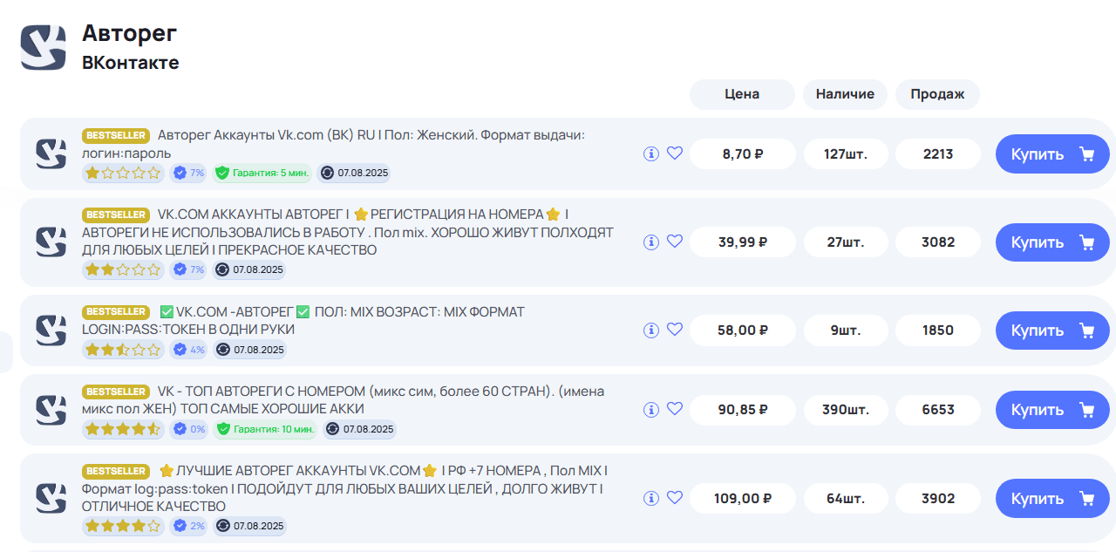Click the one-star rating on the Женский listing
The height and width of the screenshot is (552, 1116).
coord(123,173)
